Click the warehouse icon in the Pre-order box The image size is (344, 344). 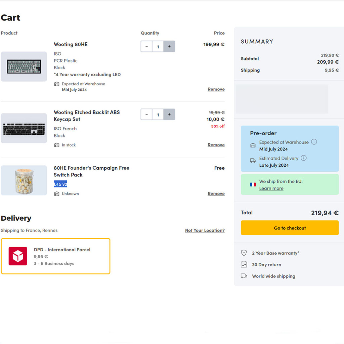pyautogui.click(x=253, y=145)
